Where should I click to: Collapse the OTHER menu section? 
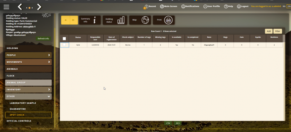coord(28,96)
